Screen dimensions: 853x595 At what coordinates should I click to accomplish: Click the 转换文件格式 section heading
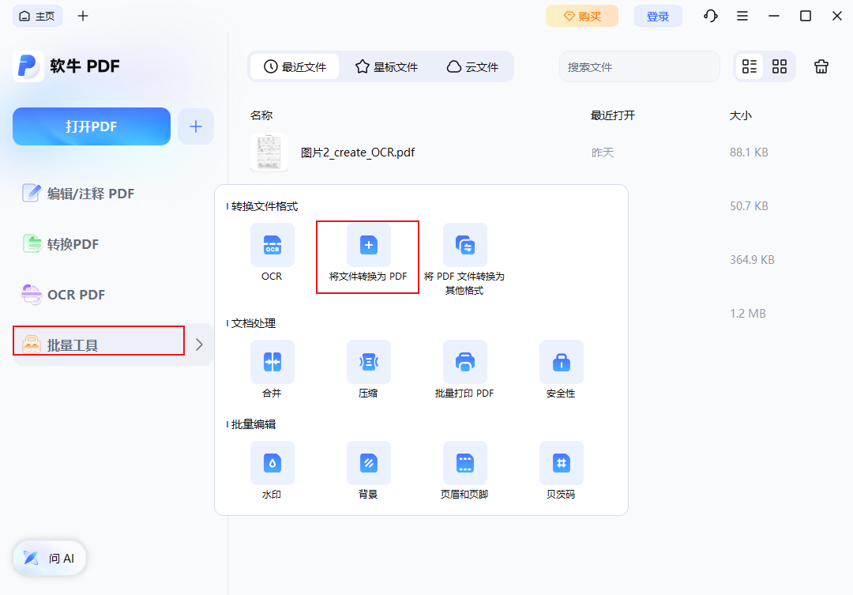pyautogui.click(x=265, y=206)
